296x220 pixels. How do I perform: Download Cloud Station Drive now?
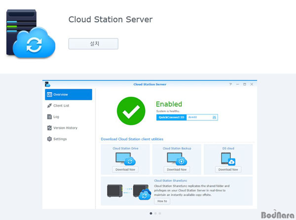pyautogui.click(x=125, y=170)
